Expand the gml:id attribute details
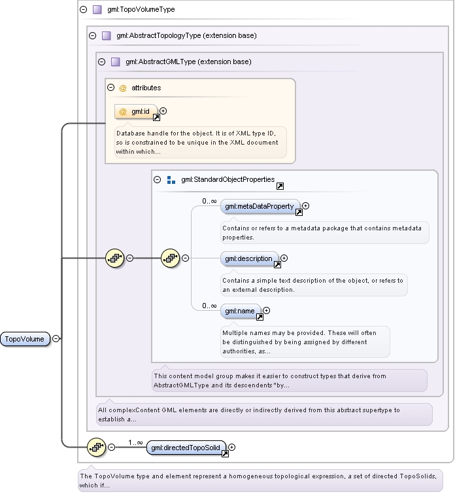455x494 pixels. point(163,111)
